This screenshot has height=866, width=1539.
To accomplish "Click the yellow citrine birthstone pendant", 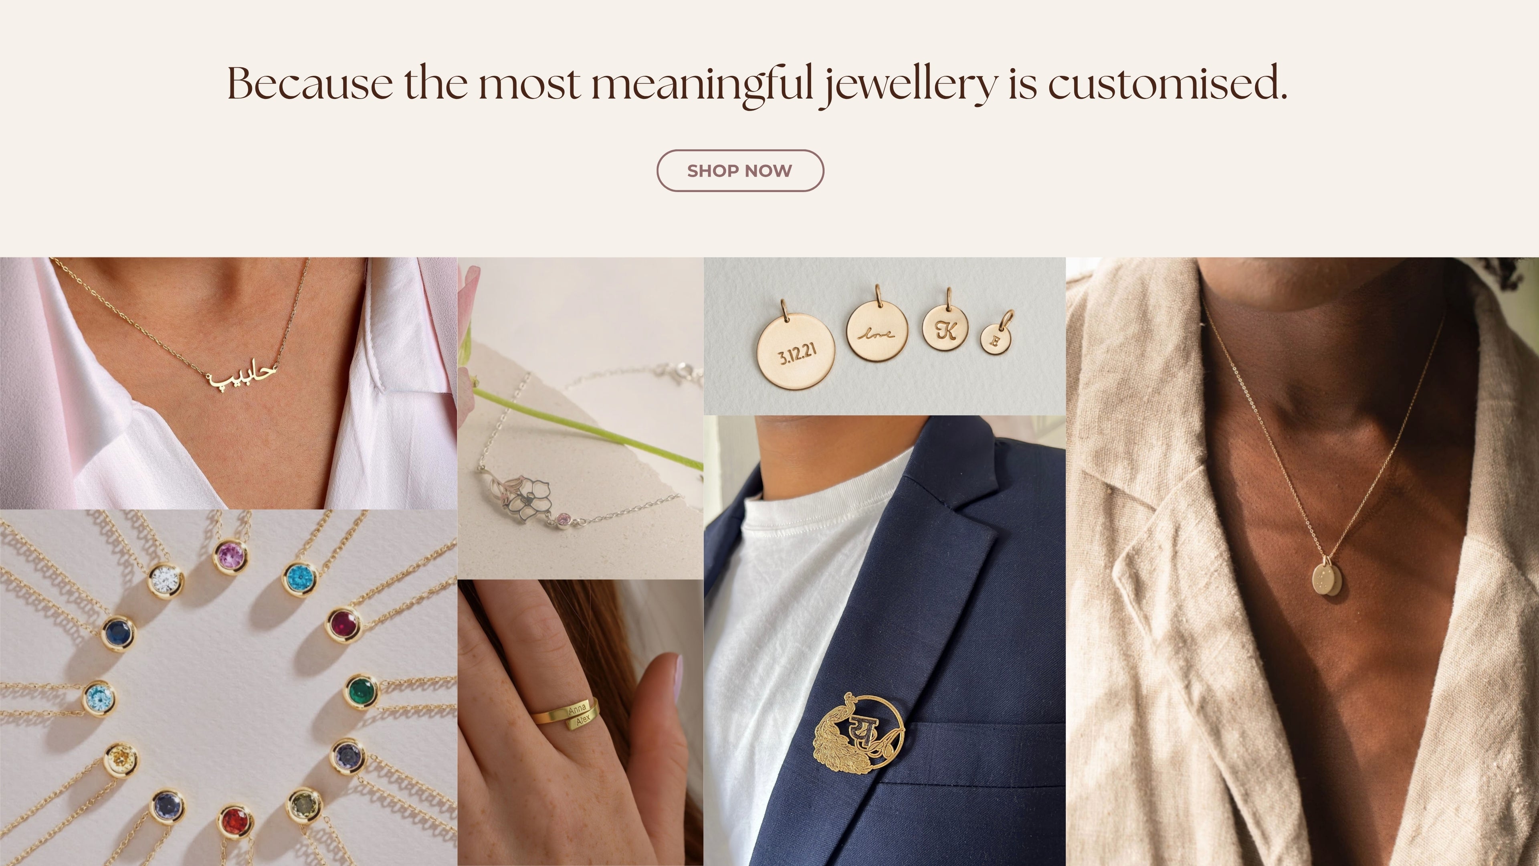I will point(121,760).
